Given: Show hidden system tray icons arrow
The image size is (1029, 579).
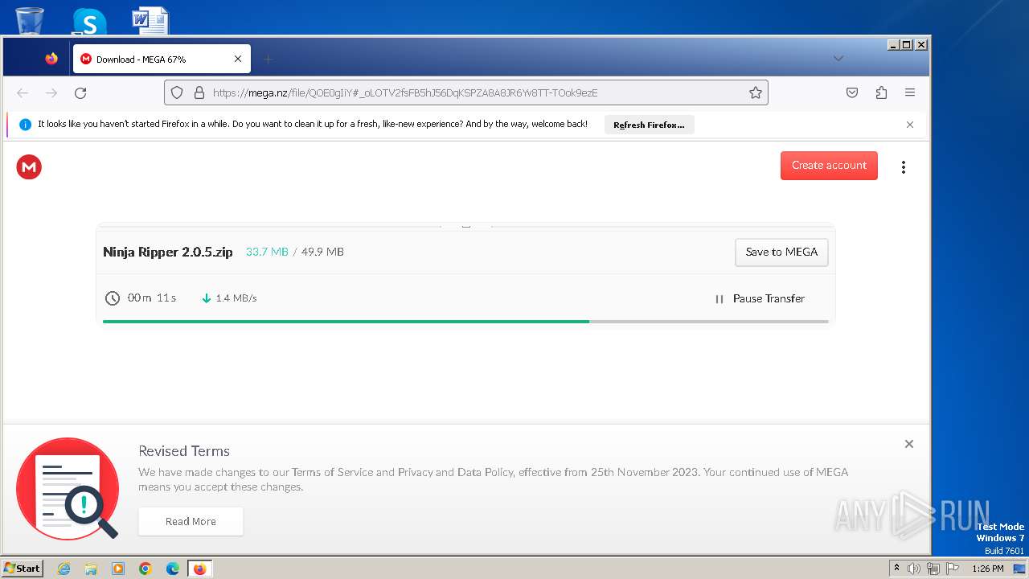Looking at the screenshot, I should pos(897,568).
